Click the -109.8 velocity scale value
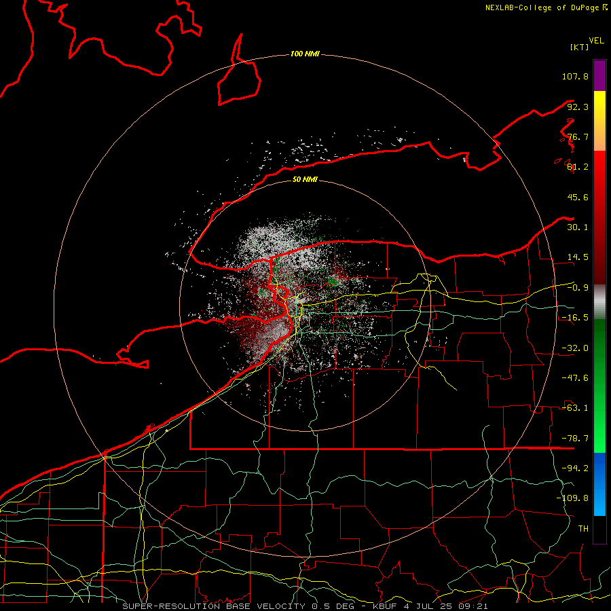611x611 pixels. coord(572,498)
